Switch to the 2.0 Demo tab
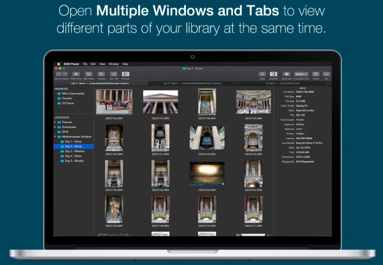The image size is (383, 265). (282, 83)
